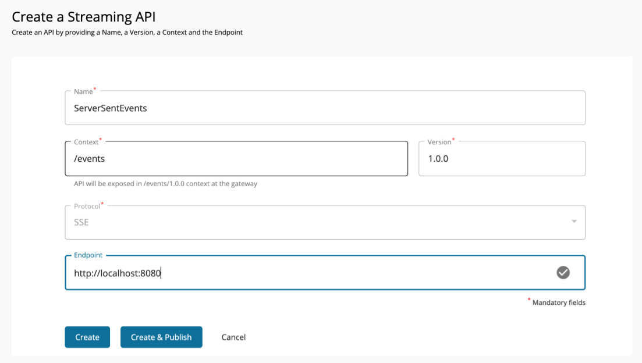Open the Protocol dropdown showing SSE
The width and height of the screenshot is (642, 363).
(x=325, y=222)
